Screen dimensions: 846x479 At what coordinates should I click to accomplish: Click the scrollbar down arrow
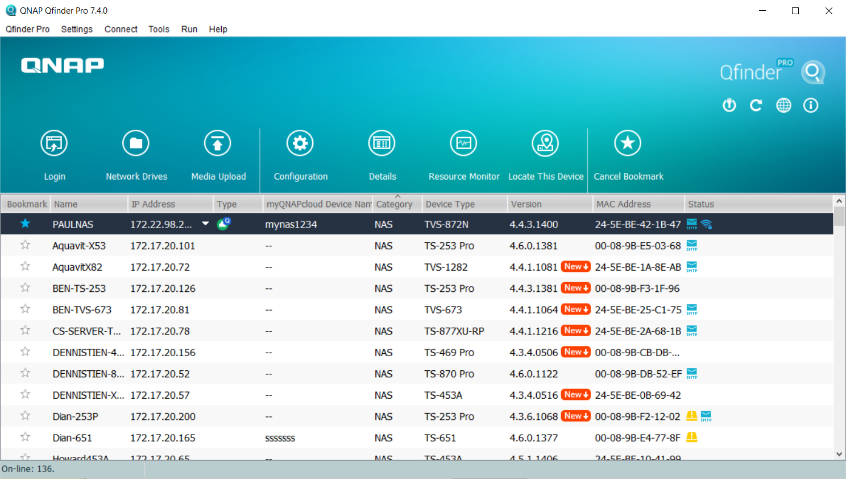click(x=839, y=454)
